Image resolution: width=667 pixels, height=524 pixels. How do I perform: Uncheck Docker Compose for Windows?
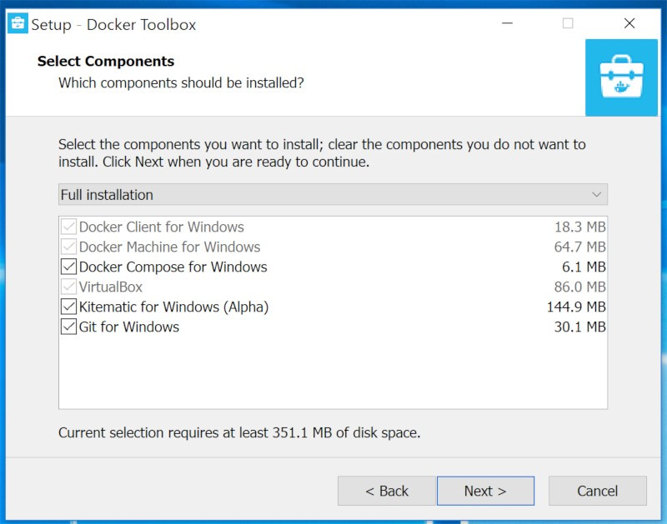tap(68, 267)
